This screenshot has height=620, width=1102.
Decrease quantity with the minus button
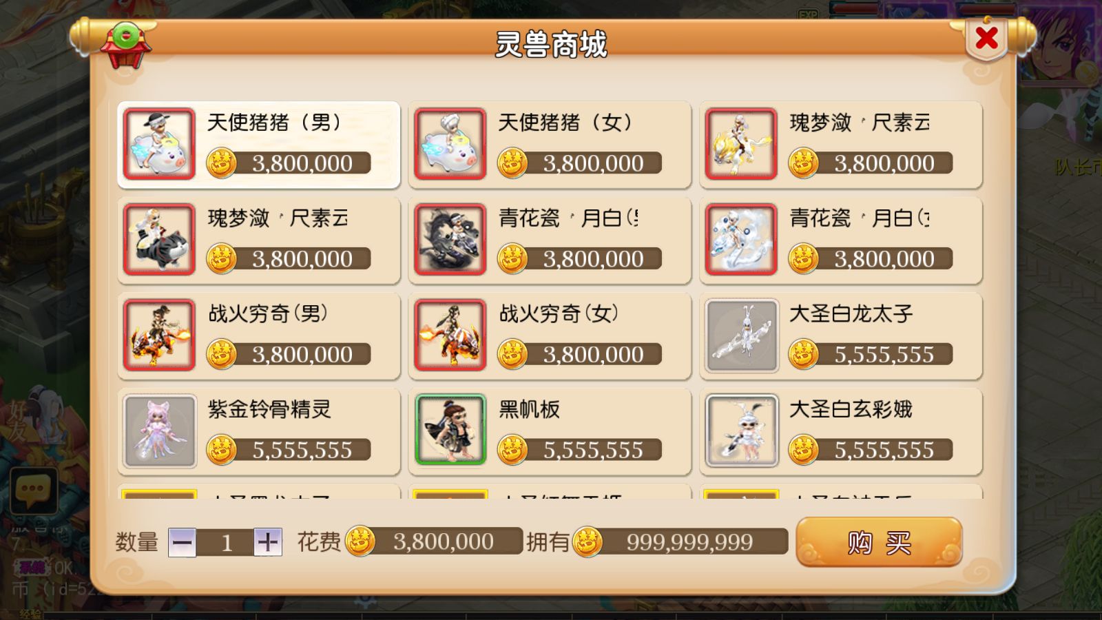pyautogui.click(x=183, y=542)
